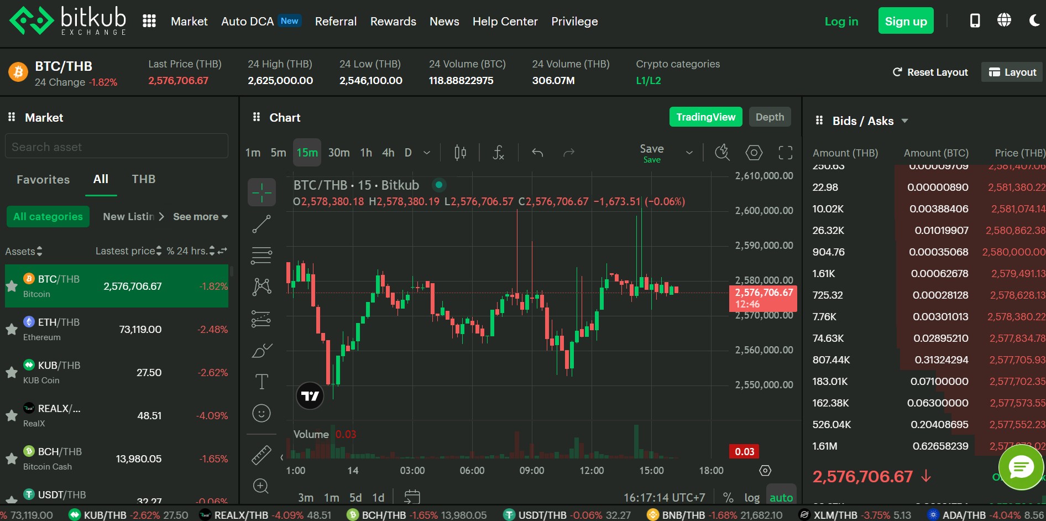Open the emoji icons tool
The image size is (1046, 521).
261,413
